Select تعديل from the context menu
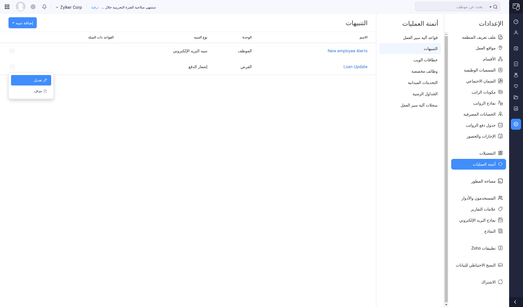The height and width of the screenshot is (307, 523). click(x=31, y=80)
